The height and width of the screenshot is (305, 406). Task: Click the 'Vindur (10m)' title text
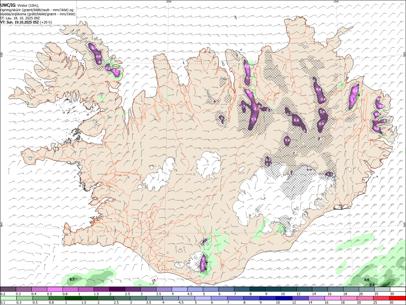28,5
